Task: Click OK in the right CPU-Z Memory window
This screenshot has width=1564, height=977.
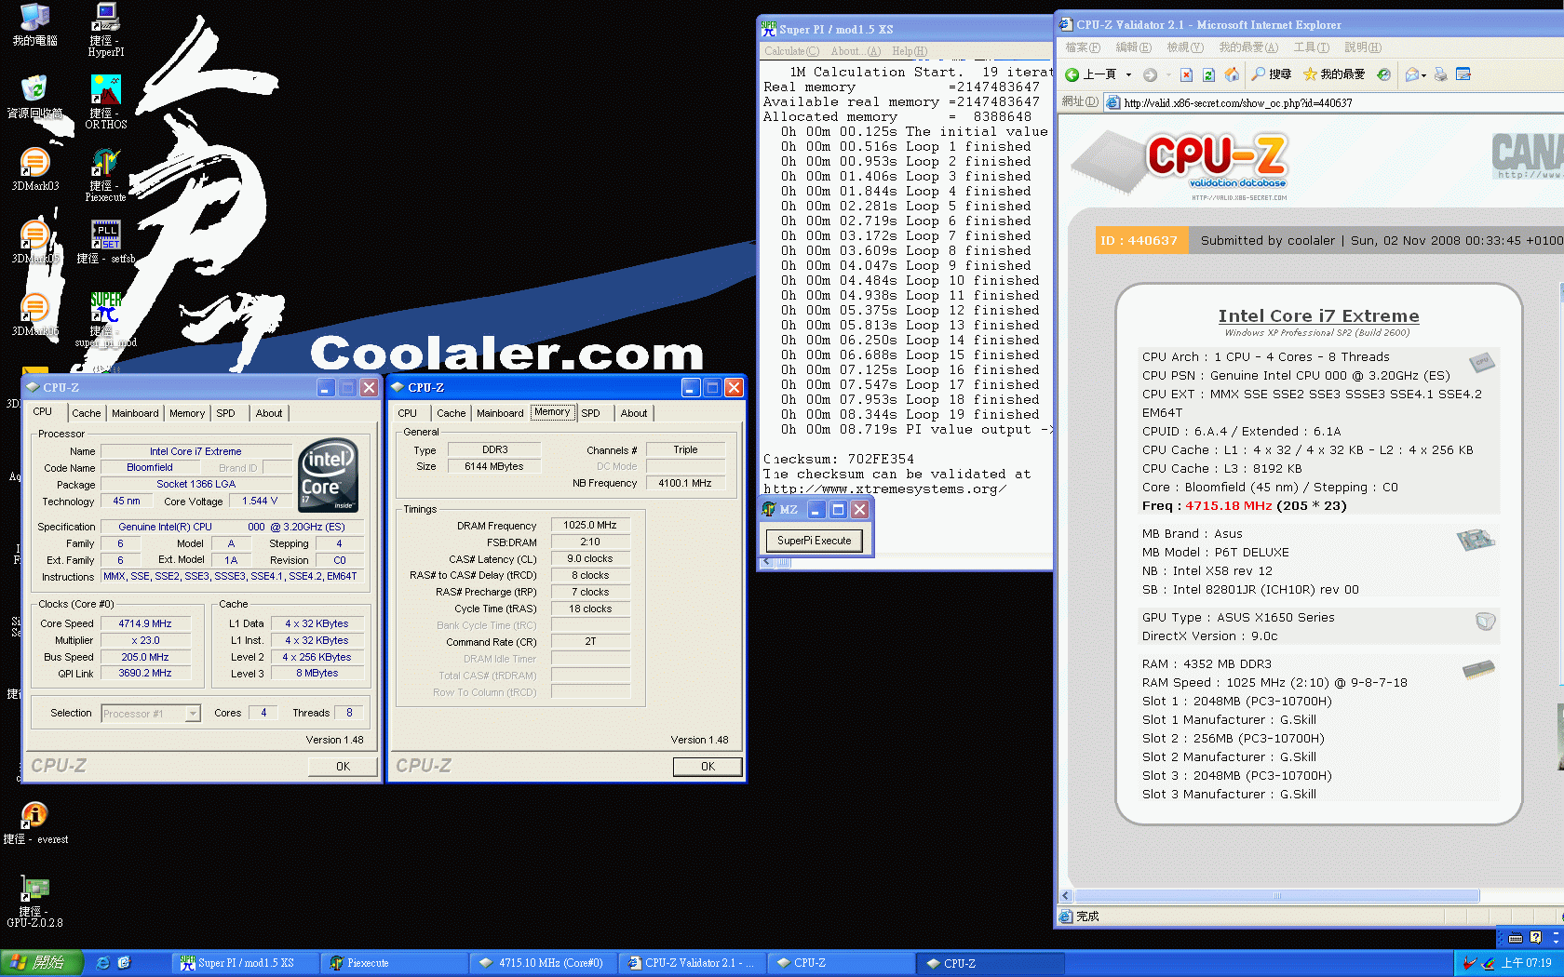Action: 708,767
